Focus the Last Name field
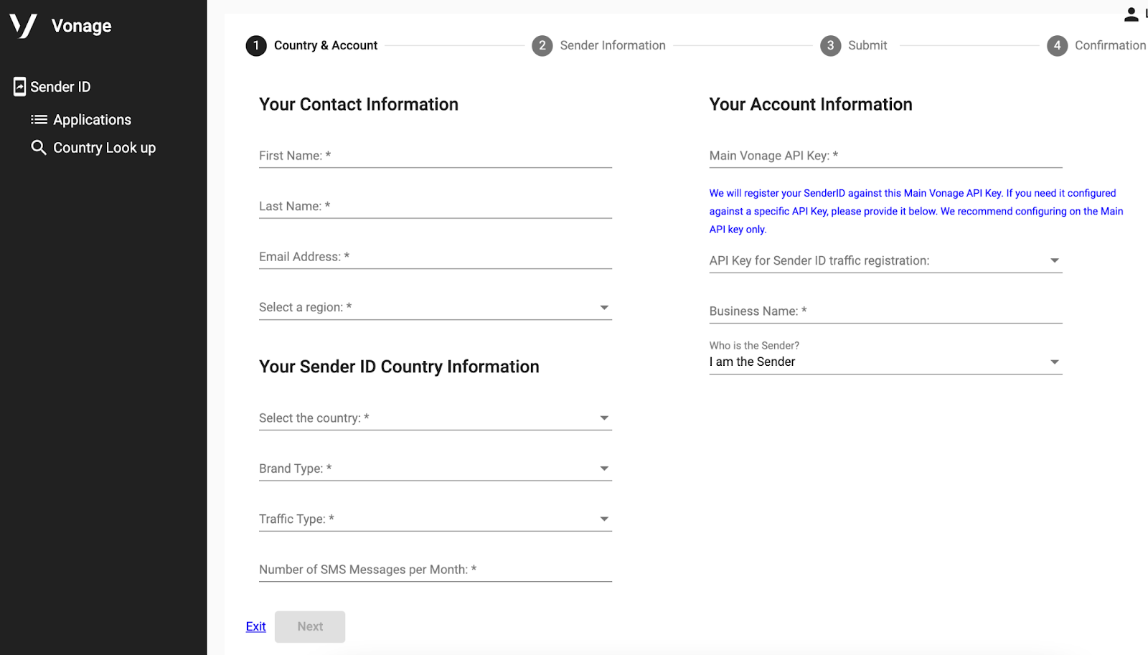 point(436,206)
